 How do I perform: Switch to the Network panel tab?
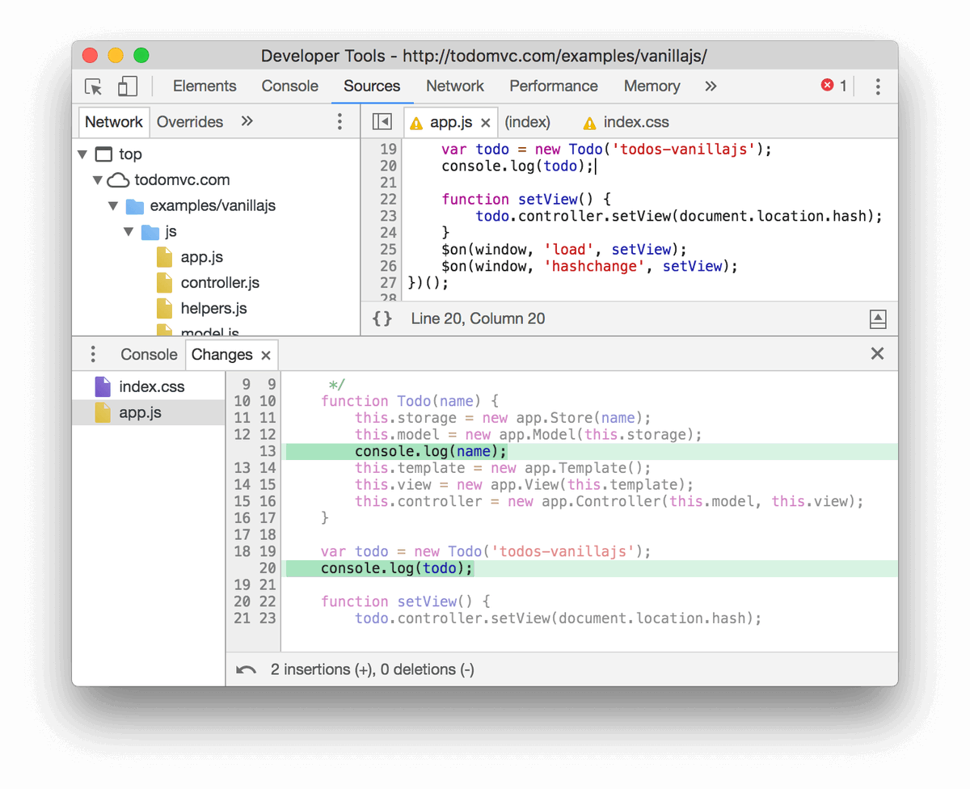tap(455, 86)
